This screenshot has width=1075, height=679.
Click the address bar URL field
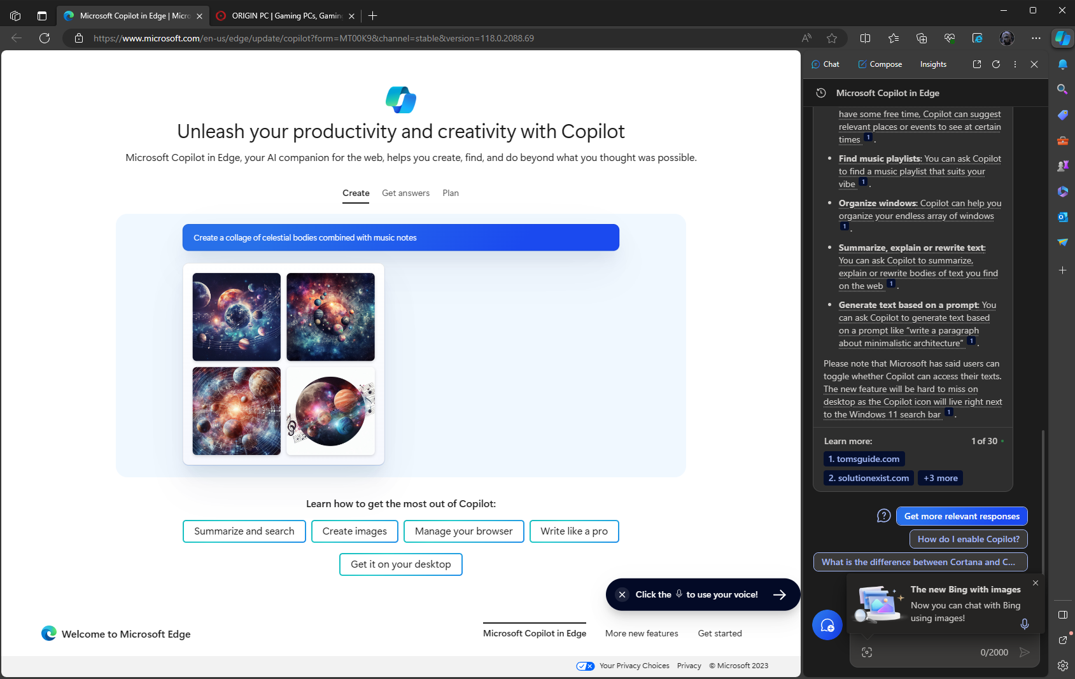(439, 38)
